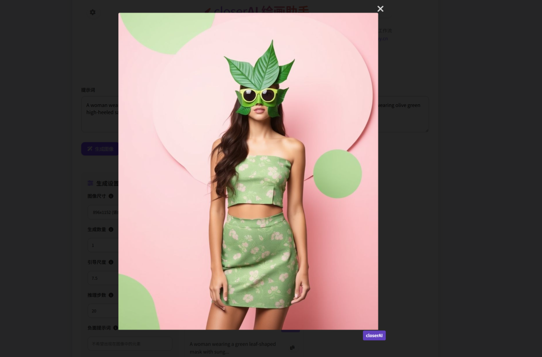This screenshot has width=542, height=357.
Task: Click the info icon beside 图像尺寸
Action: point(111,196)
